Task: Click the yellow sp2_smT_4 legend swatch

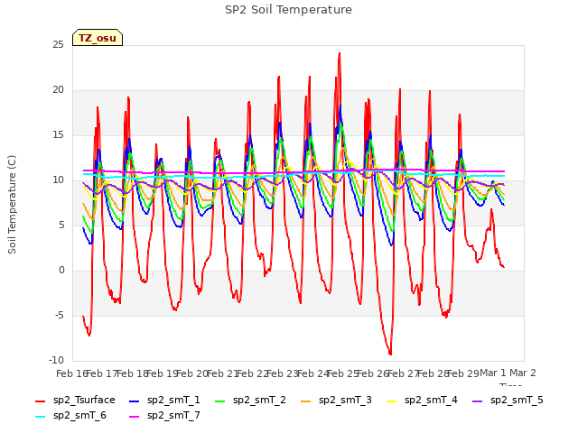Action: [x=391, y=401]
